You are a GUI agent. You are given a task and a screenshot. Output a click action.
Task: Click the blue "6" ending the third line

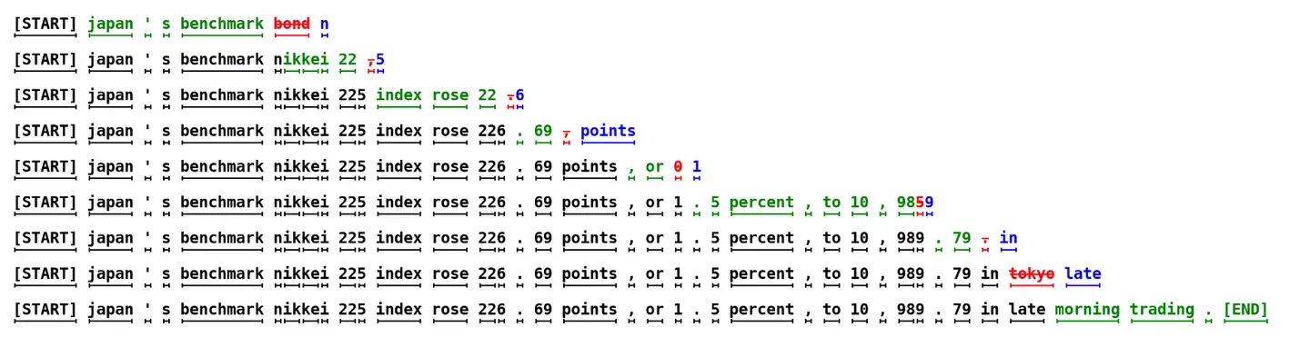(519, 95)
